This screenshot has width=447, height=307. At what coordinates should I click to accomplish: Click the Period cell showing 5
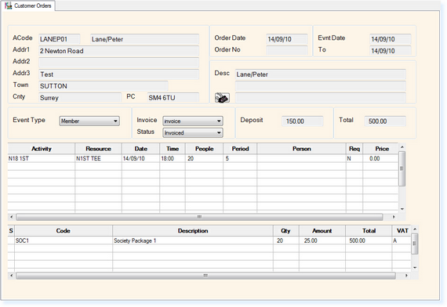coord(240,159)
